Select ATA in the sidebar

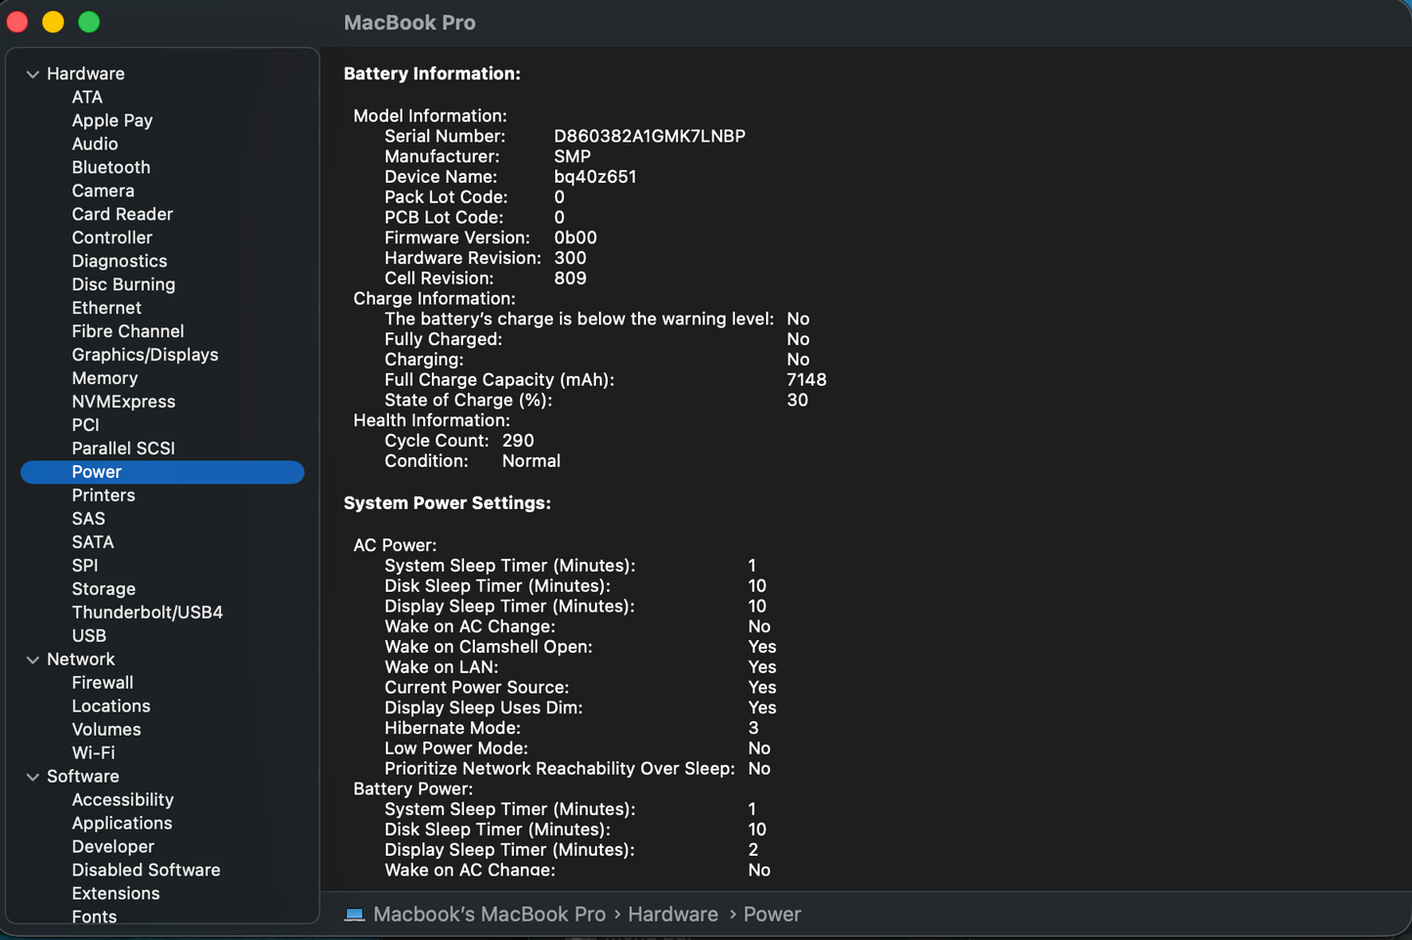click(87, 97)
